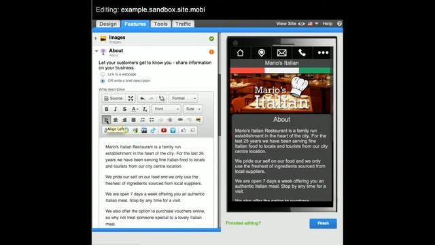
Task: Tap the home icon in phone preview
Action: 240,52
